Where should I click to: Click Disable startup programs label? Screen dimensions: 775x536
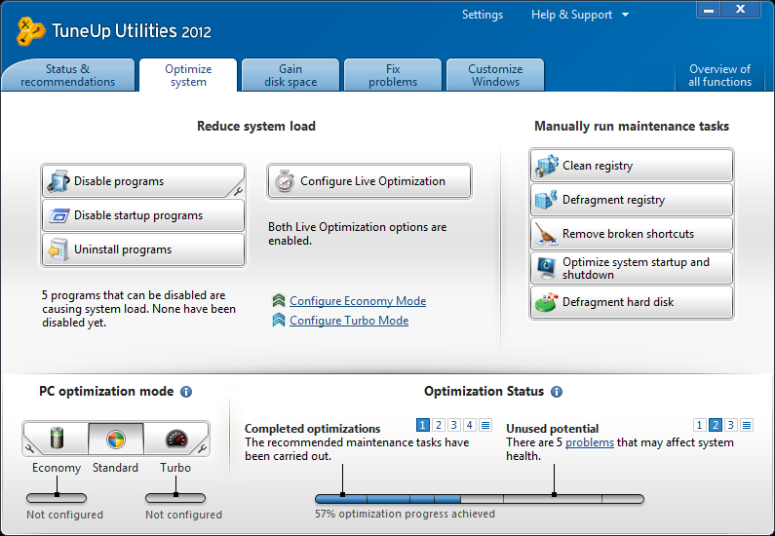138,215
